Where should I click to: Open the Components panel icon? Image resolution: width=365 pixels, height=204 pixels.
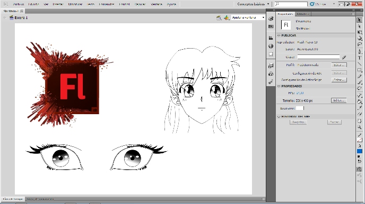coord(271,73)
